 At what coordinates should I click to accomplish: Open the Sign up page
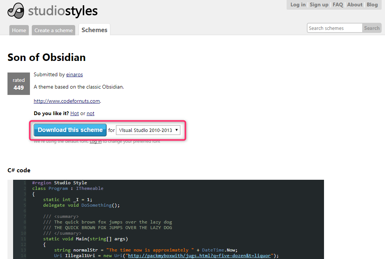(x=319, y=4)
